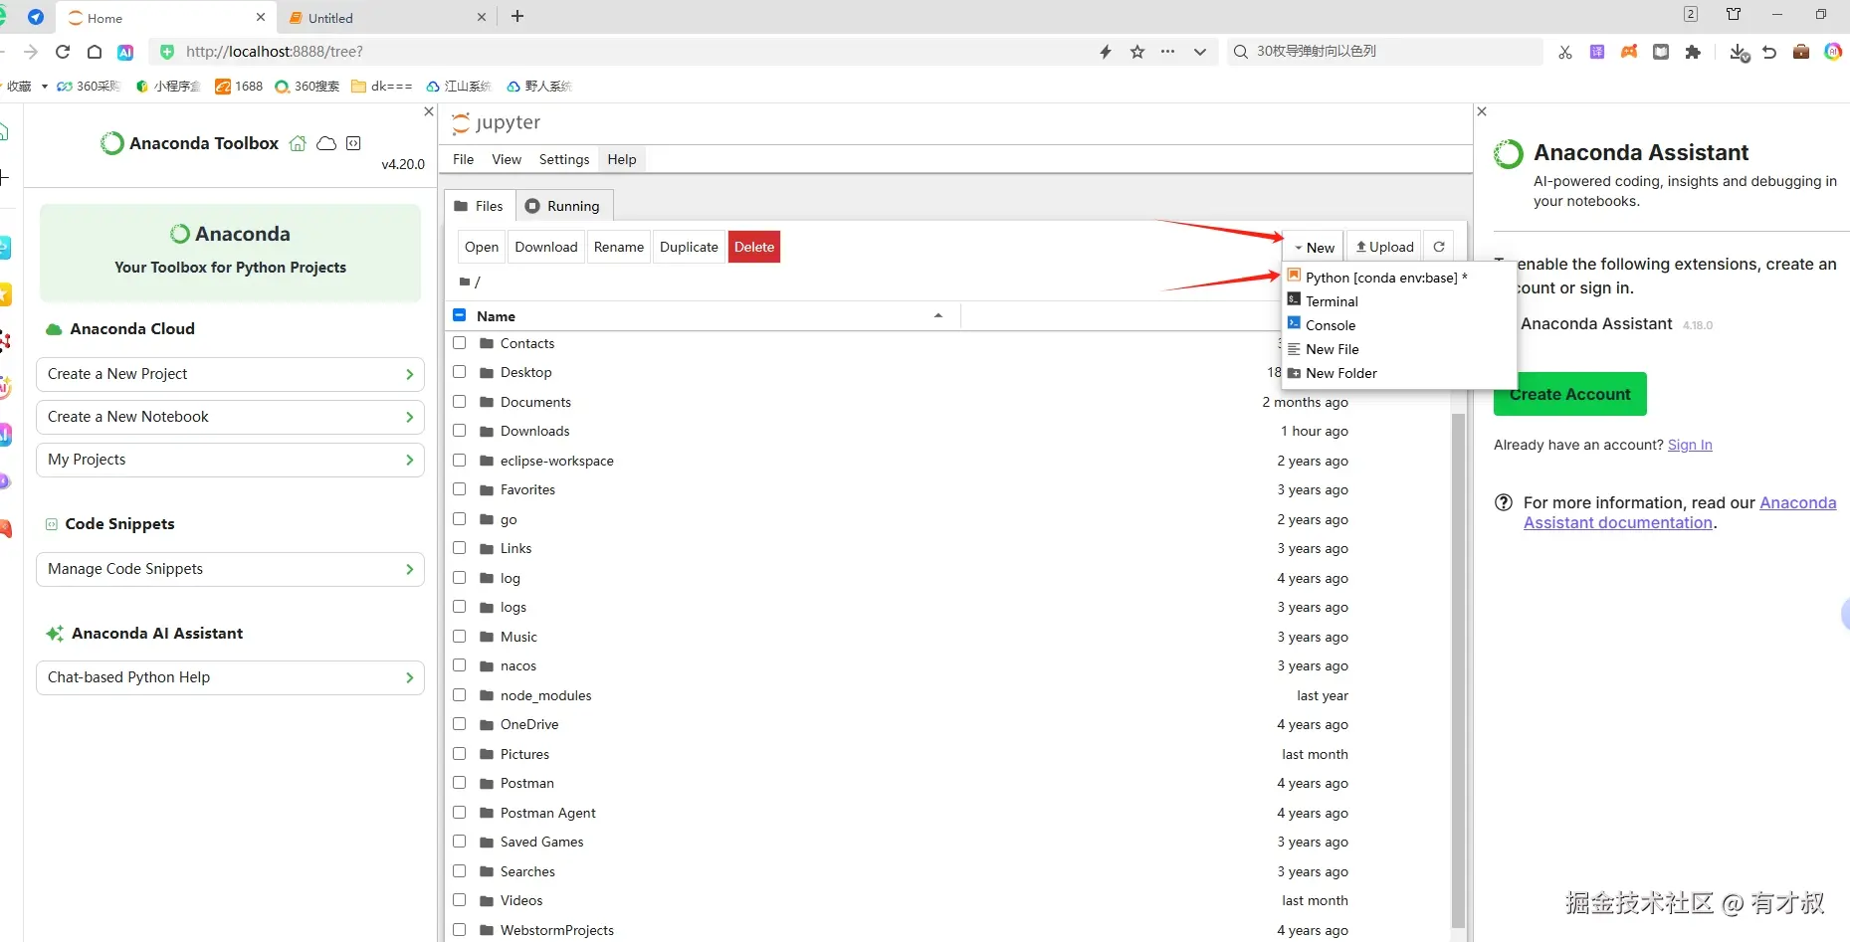Screen dimensions: 1850x942
Task: Check the WebstormProjects folder checkbox
Action: click(460, 930)
